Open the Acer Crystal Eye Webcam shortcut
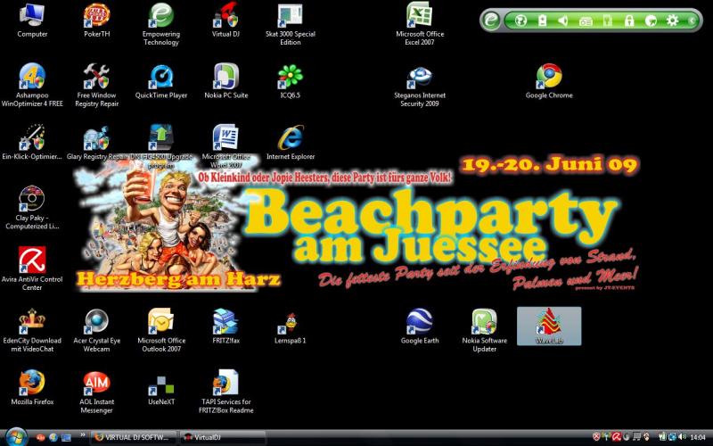 97,330
